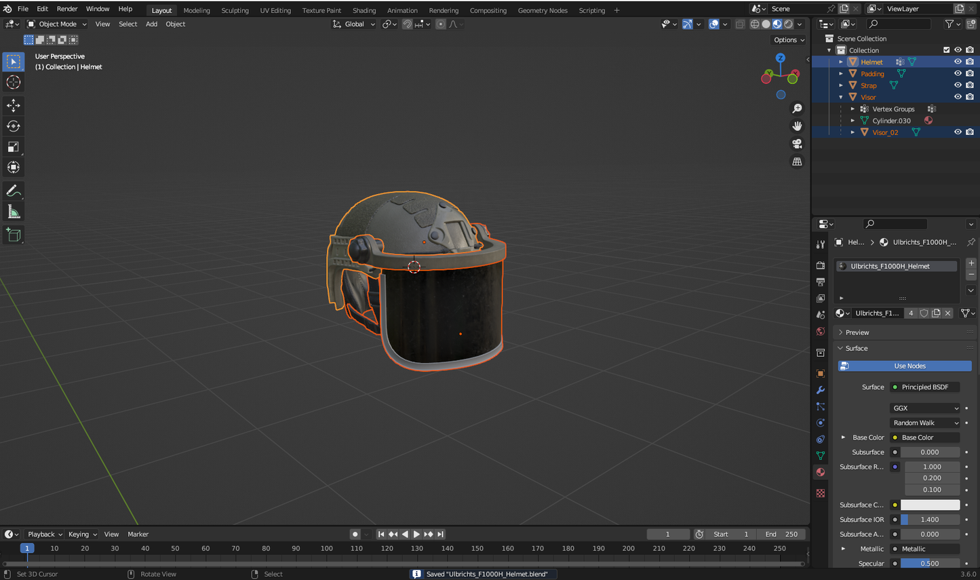
Task: Hide the Padding object in the viewport
Action: pos(957,73)
